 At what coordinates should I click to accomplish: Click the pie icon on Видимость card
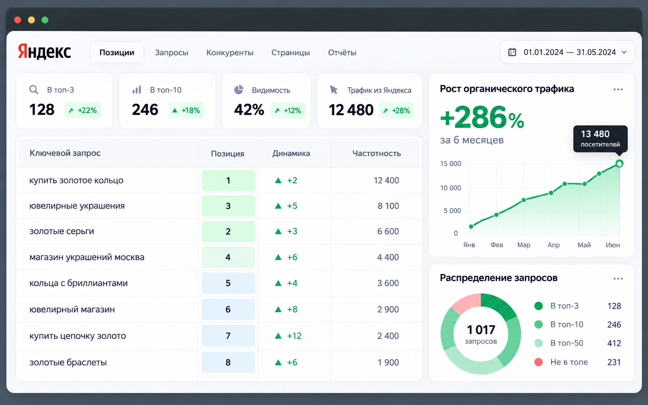(239, 89)
